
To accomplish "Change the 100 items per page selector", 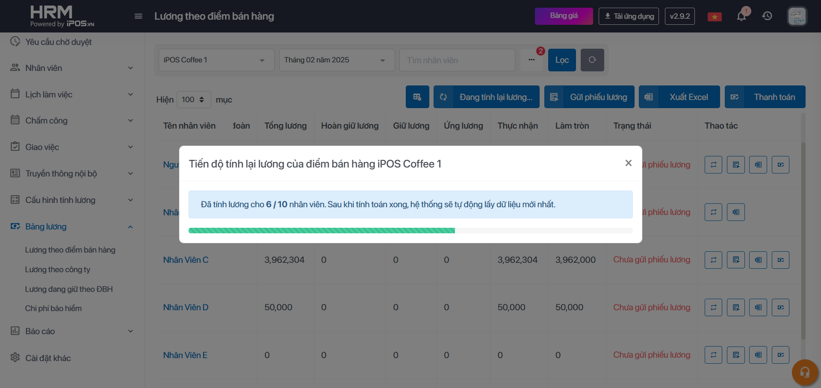I will [193, 100].
